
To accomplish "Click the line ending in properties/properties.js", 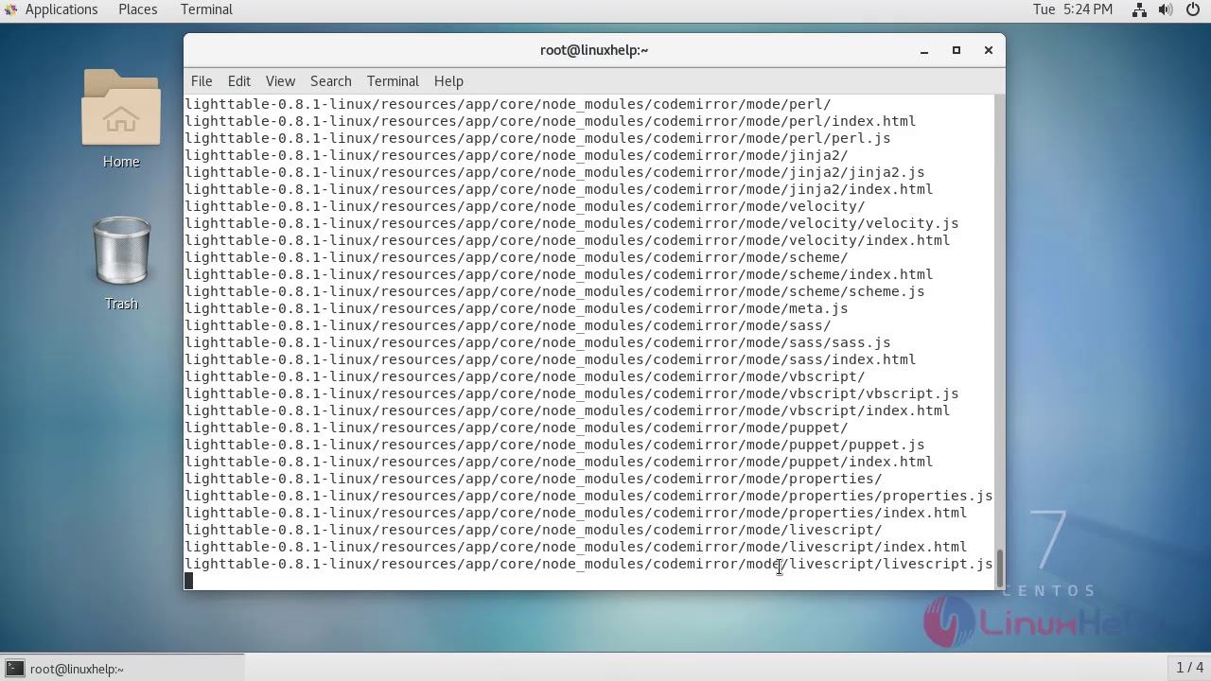I will coord(588,496).
